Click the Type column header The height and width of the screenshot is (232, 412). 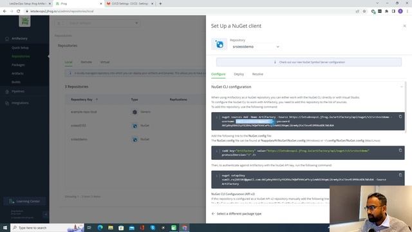click(135, 99)
